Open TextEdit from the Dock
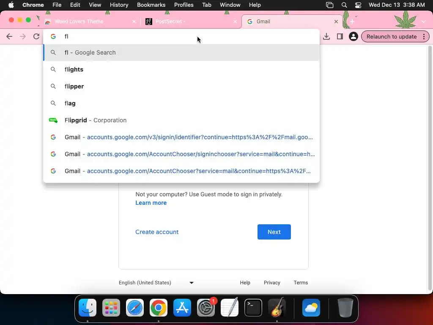This screenshot has width=433, height=325. click(x=230, y=308)
